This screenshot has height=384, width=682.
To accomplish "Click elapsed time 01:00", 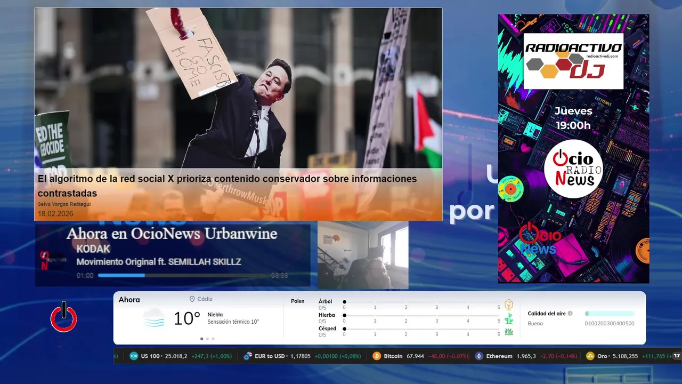I will [x=85, y=276].
